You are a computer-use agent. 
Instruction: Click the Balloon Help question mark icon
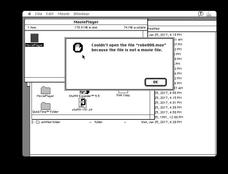click(x=201, y=14)
